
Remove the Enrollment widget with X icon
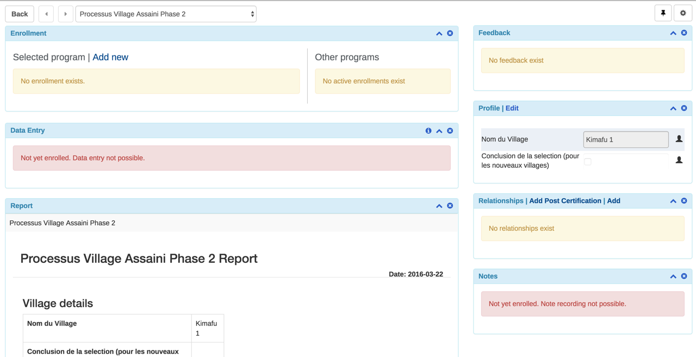click(450, 33)
